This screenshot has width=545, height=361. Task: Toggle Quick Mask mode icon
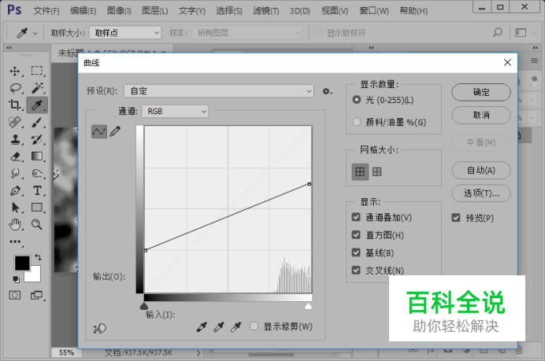click(x=15, y=296)
